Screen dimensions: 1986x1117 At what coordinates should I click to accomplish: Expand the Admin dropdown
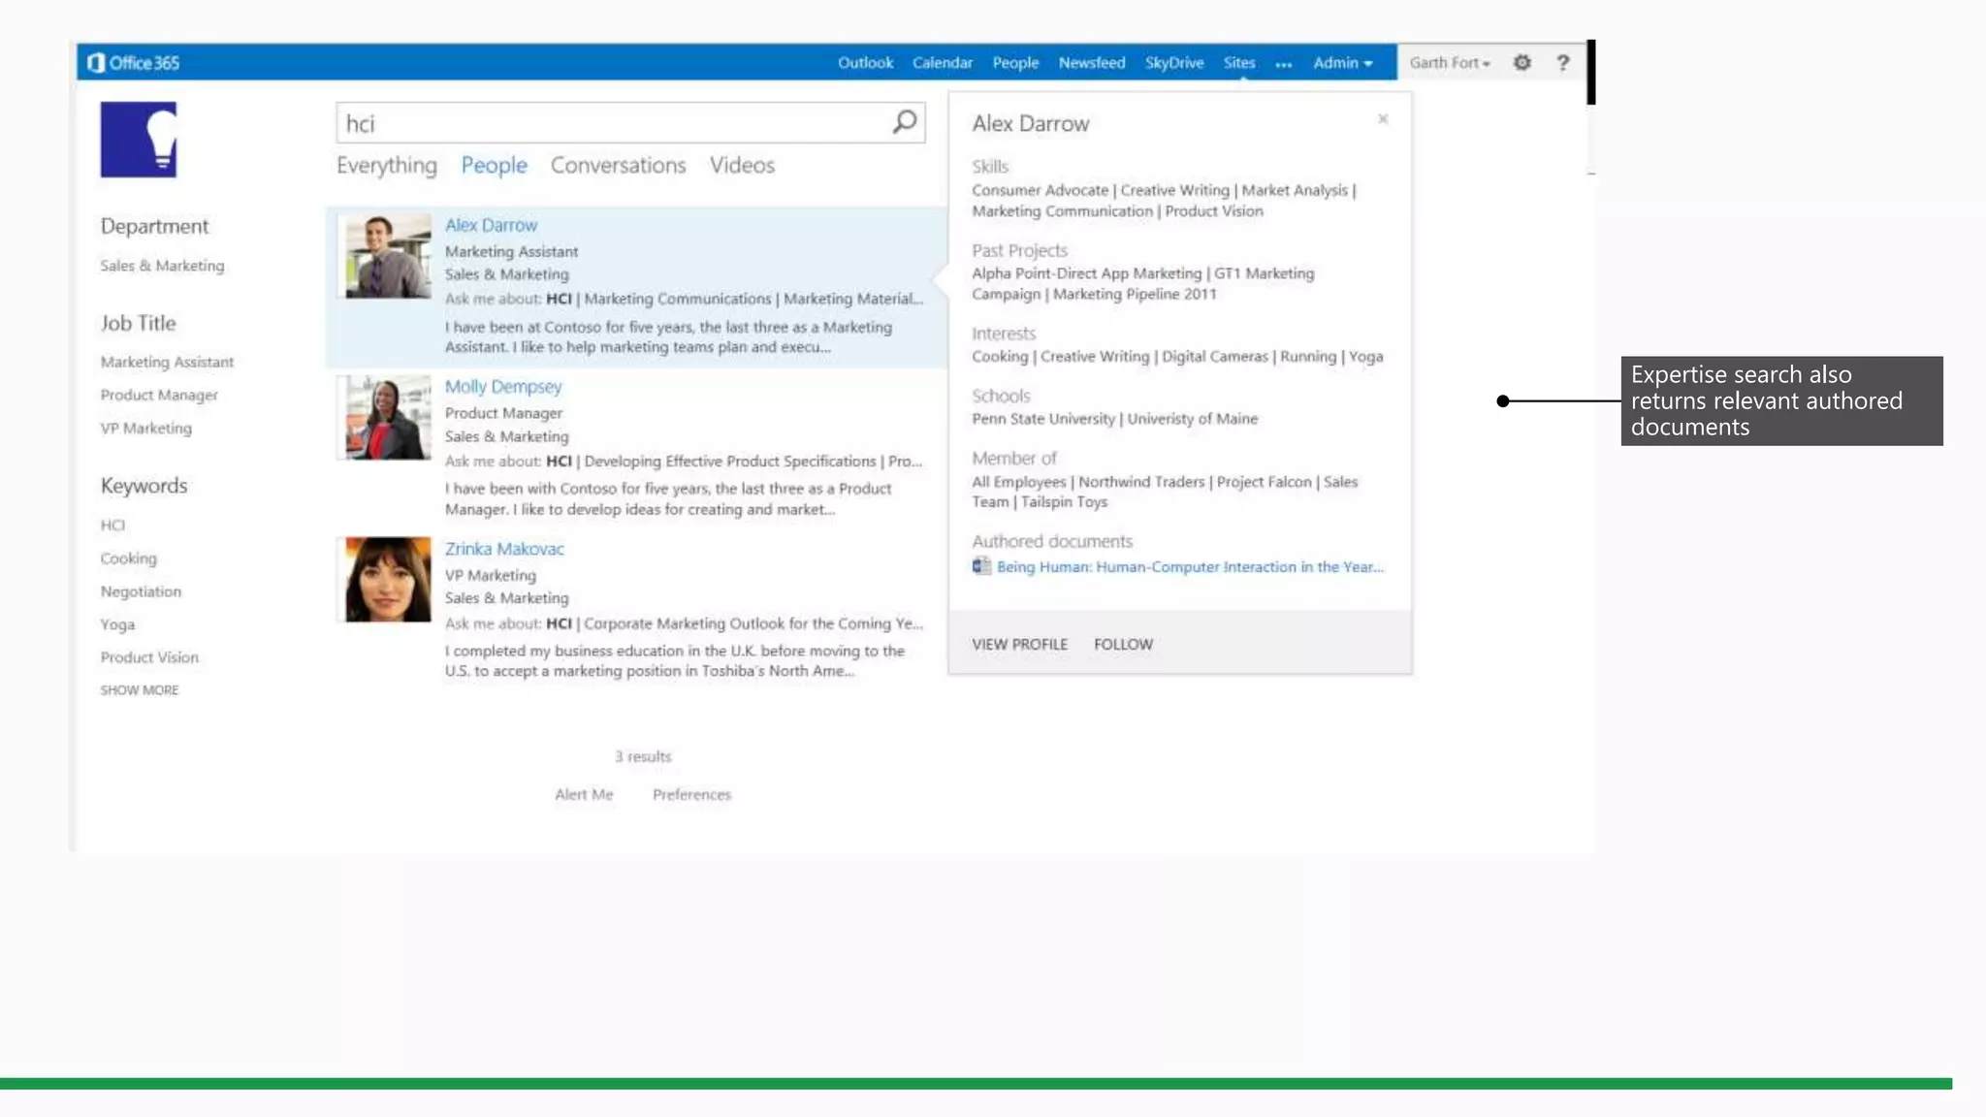click(x=1342, y=63)
